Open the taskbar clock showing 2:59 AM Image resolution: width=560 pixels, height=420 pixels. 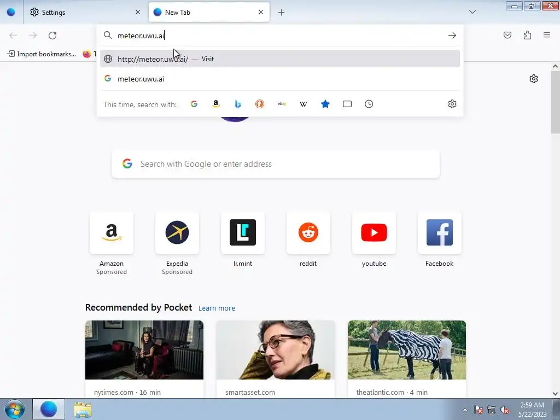[532, 410]
